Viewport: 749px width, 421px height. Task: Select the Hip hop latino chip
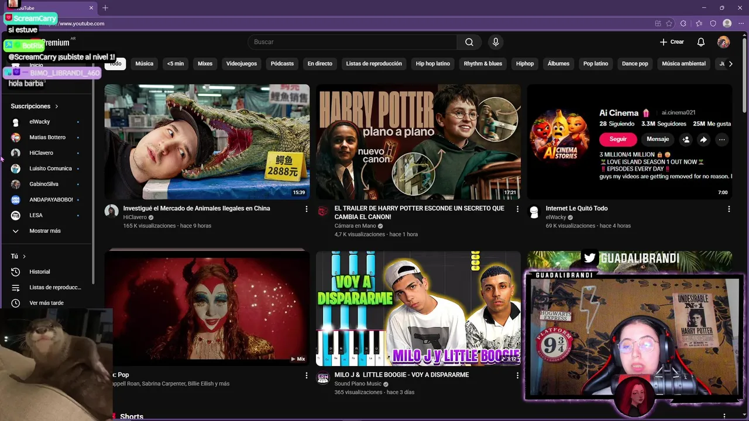(x=433, y=64)
